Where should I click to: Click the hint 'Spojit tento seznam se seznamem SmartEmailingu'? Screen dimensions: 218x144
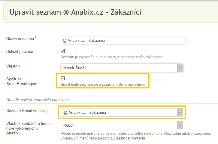(x=103, y=84)
